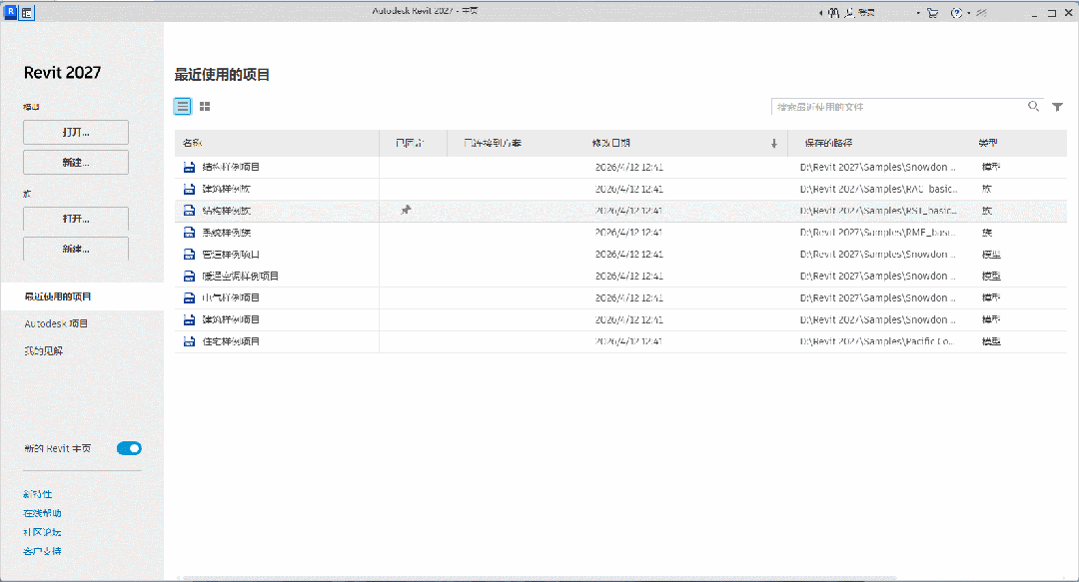Viewport: 1079px width, 582px height.
Task: Click the file icon of 建筑样例项目
Action: (189, 319)
